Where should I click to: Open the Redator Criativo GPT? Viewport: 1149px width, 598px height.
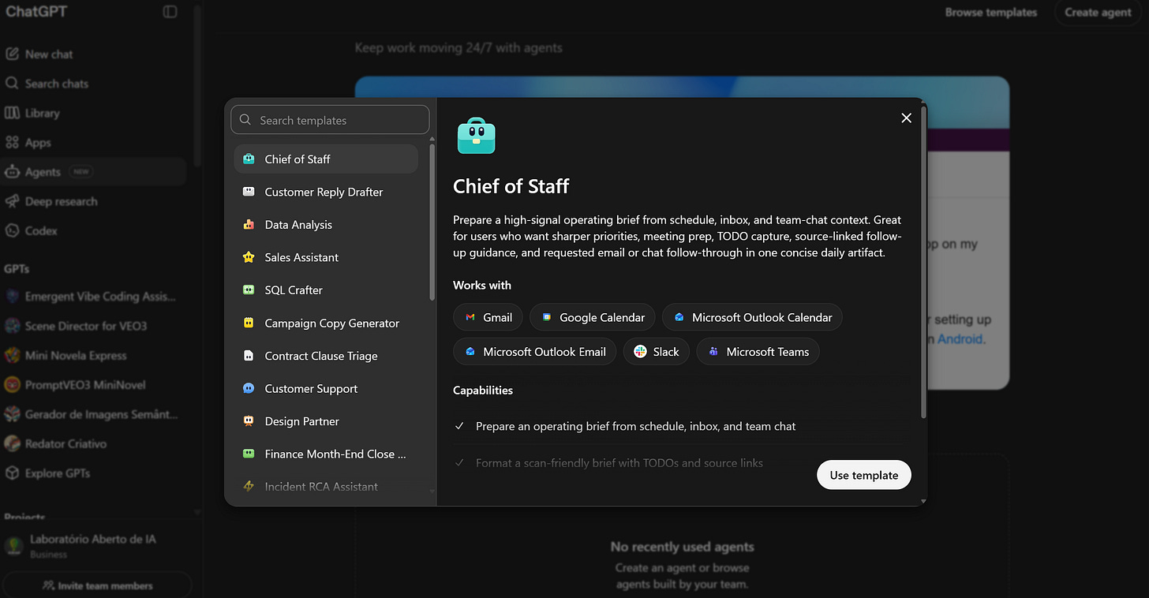pos(93,443)
